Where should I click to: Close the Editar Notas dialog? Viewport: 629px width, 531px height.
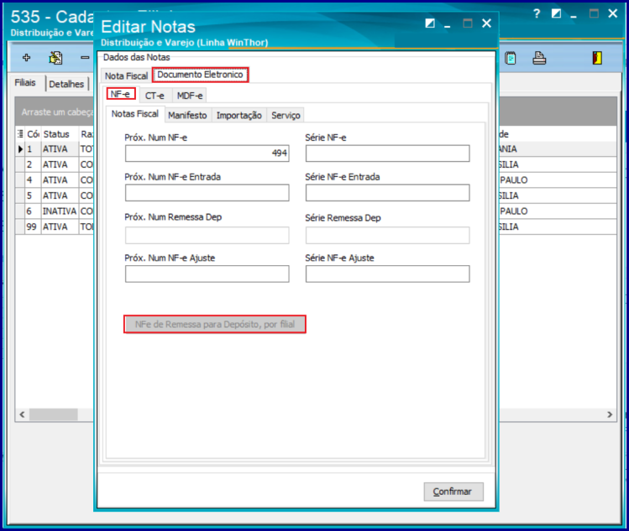[486, 23]
